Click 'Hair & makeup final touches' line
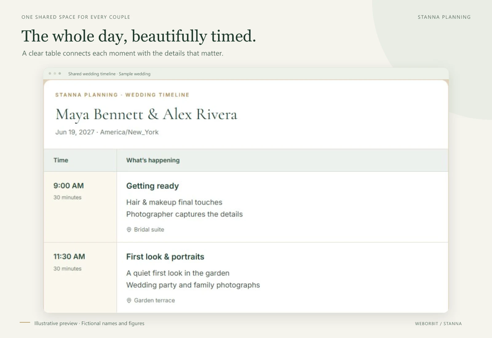 point(174,202)
